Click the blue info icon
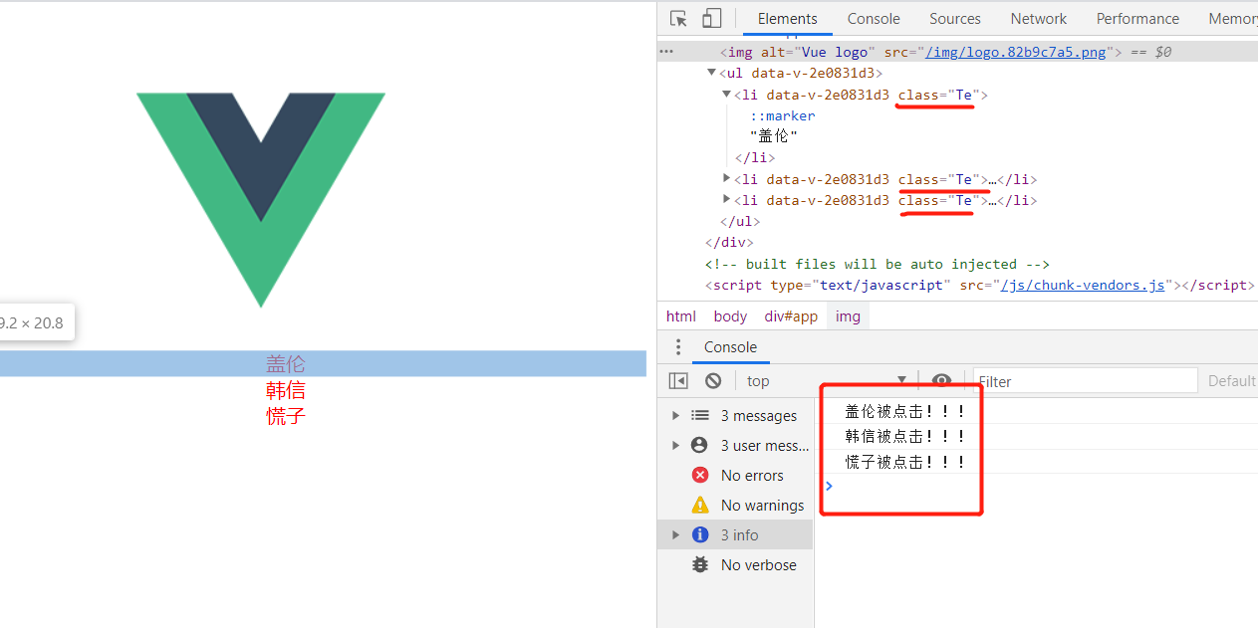Screen dimensions: 1258x628 [700, 535]
